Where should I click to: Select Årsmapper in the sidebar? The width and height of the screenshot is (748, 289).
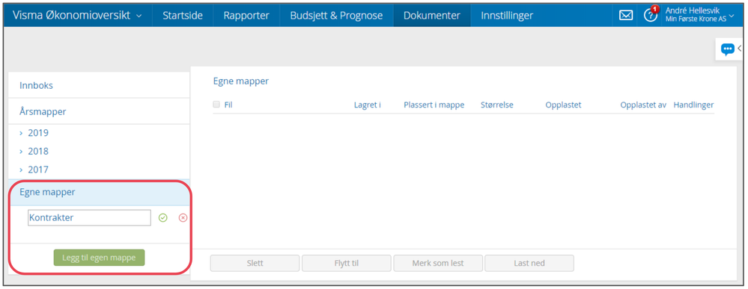(100, 112)
